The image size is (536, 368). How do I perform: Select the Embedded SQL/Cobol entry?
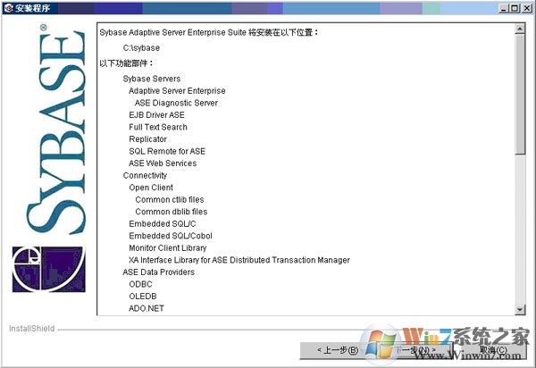pos(171,236)
